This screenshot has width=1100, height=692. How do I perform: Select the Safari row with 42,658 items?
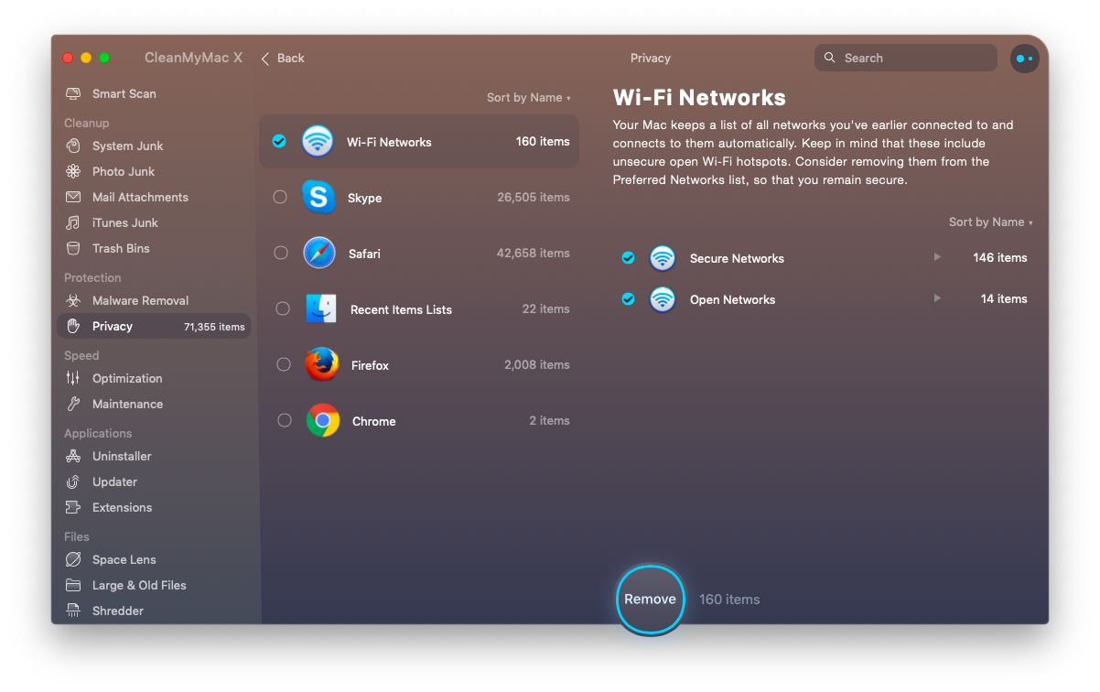419,253
